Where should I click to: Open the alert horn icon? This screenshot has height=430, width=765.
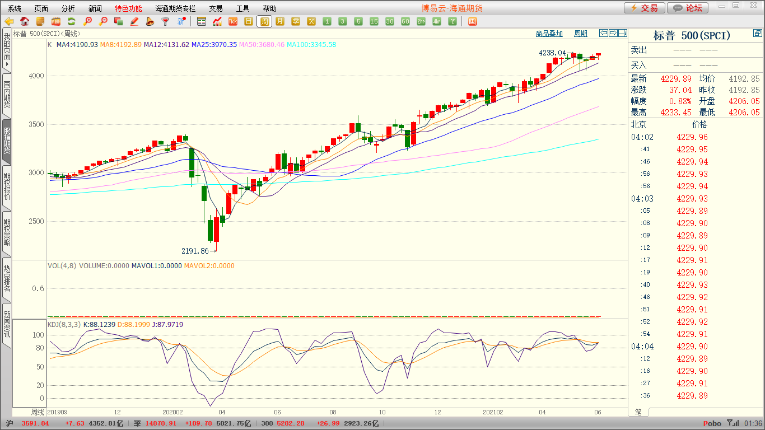pos(150,21)
